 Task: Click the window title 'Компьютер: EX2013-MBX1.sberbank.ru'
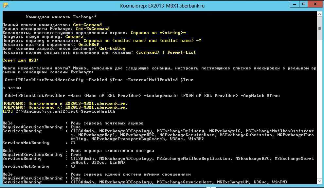tap(162, 6)
